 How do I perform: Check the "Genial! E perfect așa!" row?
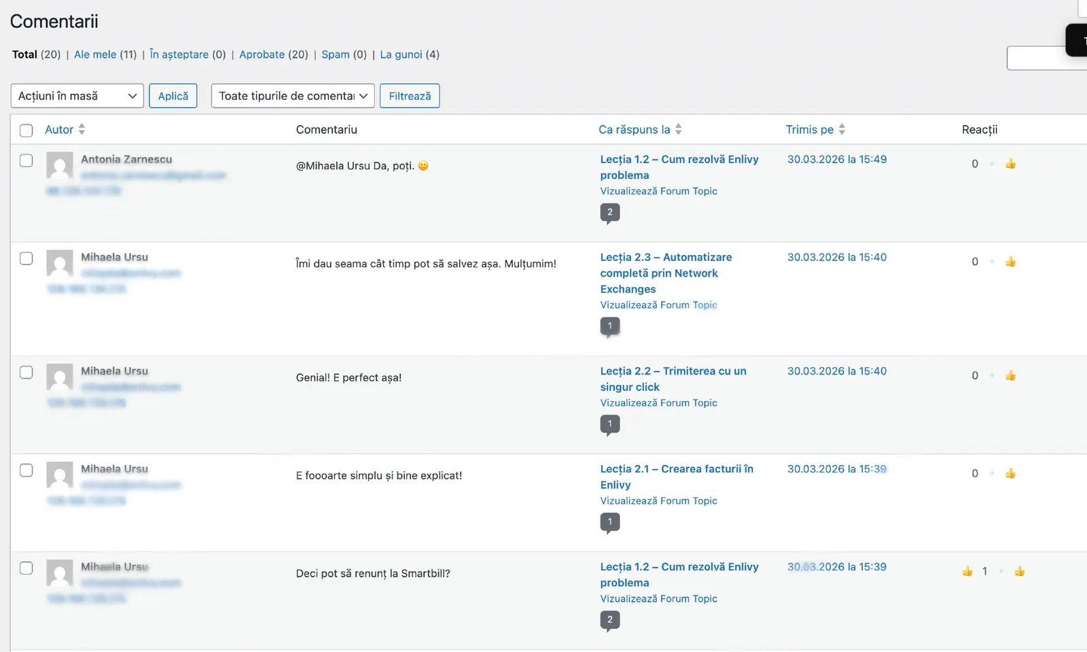[x=26, y=372]
